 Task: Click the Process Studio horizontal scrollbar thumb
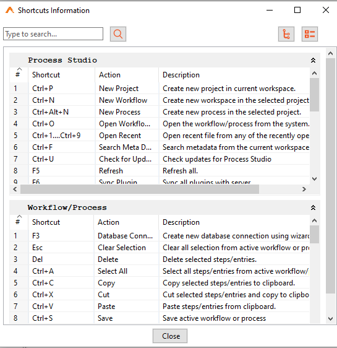pyautogui.click(x=140, y=189)
